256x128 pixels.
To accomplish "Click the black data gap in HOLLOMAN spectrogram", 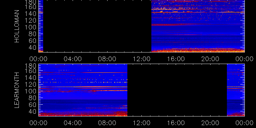I will [97, 26].
